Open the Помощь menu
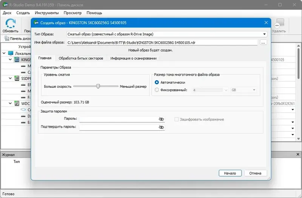The height and width of the screenshot is (198, 302). click(94, 13)
